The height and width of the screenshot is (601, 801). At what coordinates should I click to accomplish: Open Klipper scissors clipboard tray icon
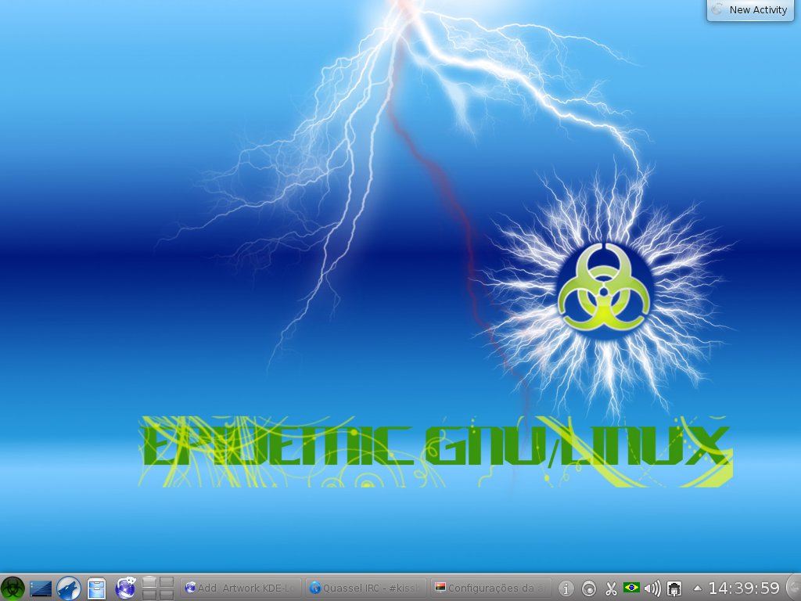[611, 588]
